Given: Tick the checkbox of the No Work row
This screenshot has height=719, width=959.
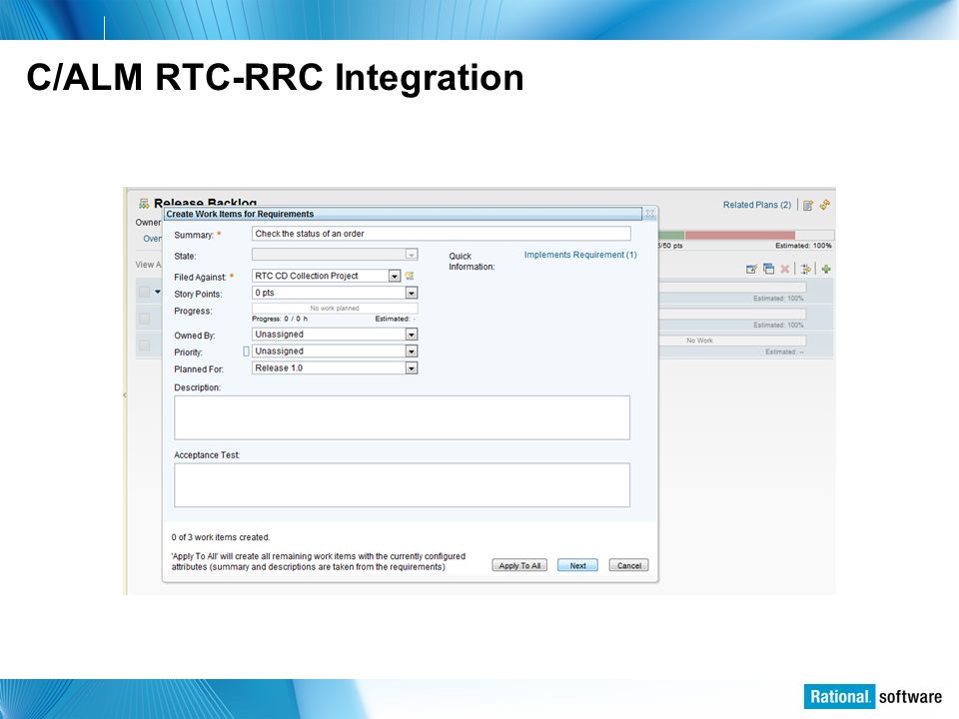Looking at the screenshot, I should pyautogui.click(x=144, y=345).
